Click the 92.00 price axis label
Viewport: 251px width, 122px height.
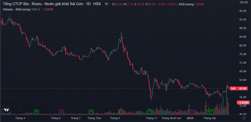pyautogui.click(x=242, y=19)
